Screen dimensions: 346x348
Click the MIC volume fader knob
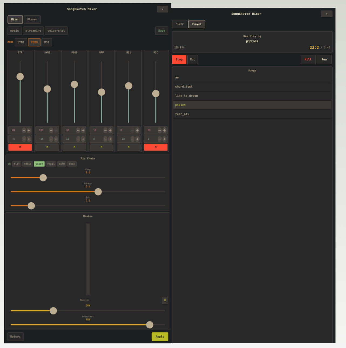pyautogui.click(x=156, y=94)
